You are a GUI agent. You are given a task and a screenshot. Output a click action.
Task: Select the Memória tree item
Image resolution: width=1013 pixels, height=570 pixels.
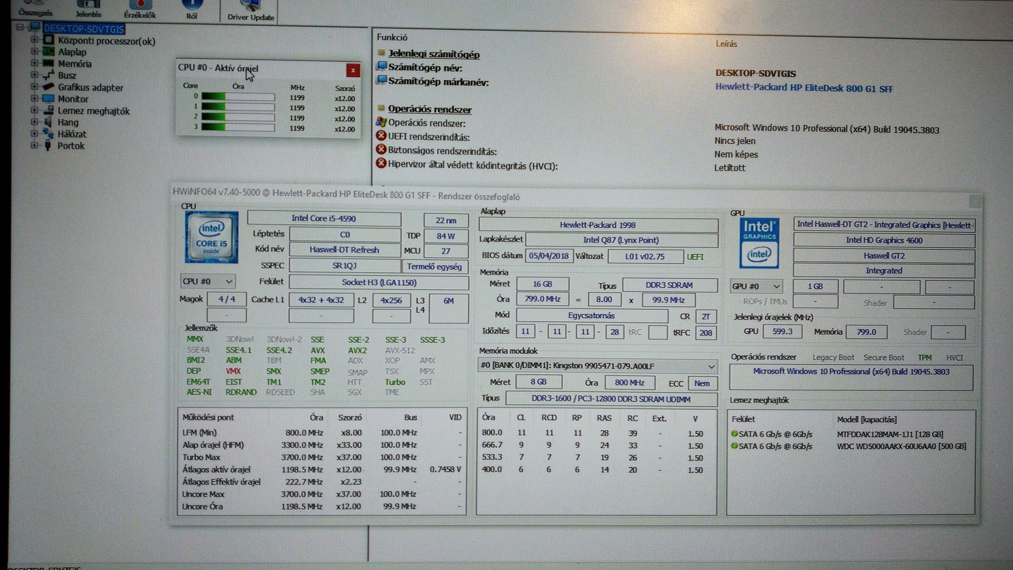[x=75, y=64]
